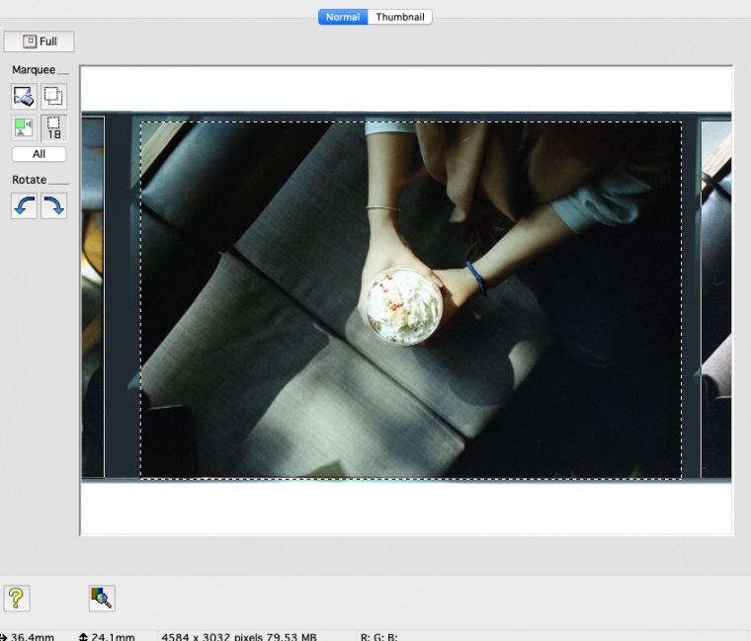751x641 pixels.
Task: Click the adjacent film frame on left edge
Action: pyautogui.click(x=92, y=296)
